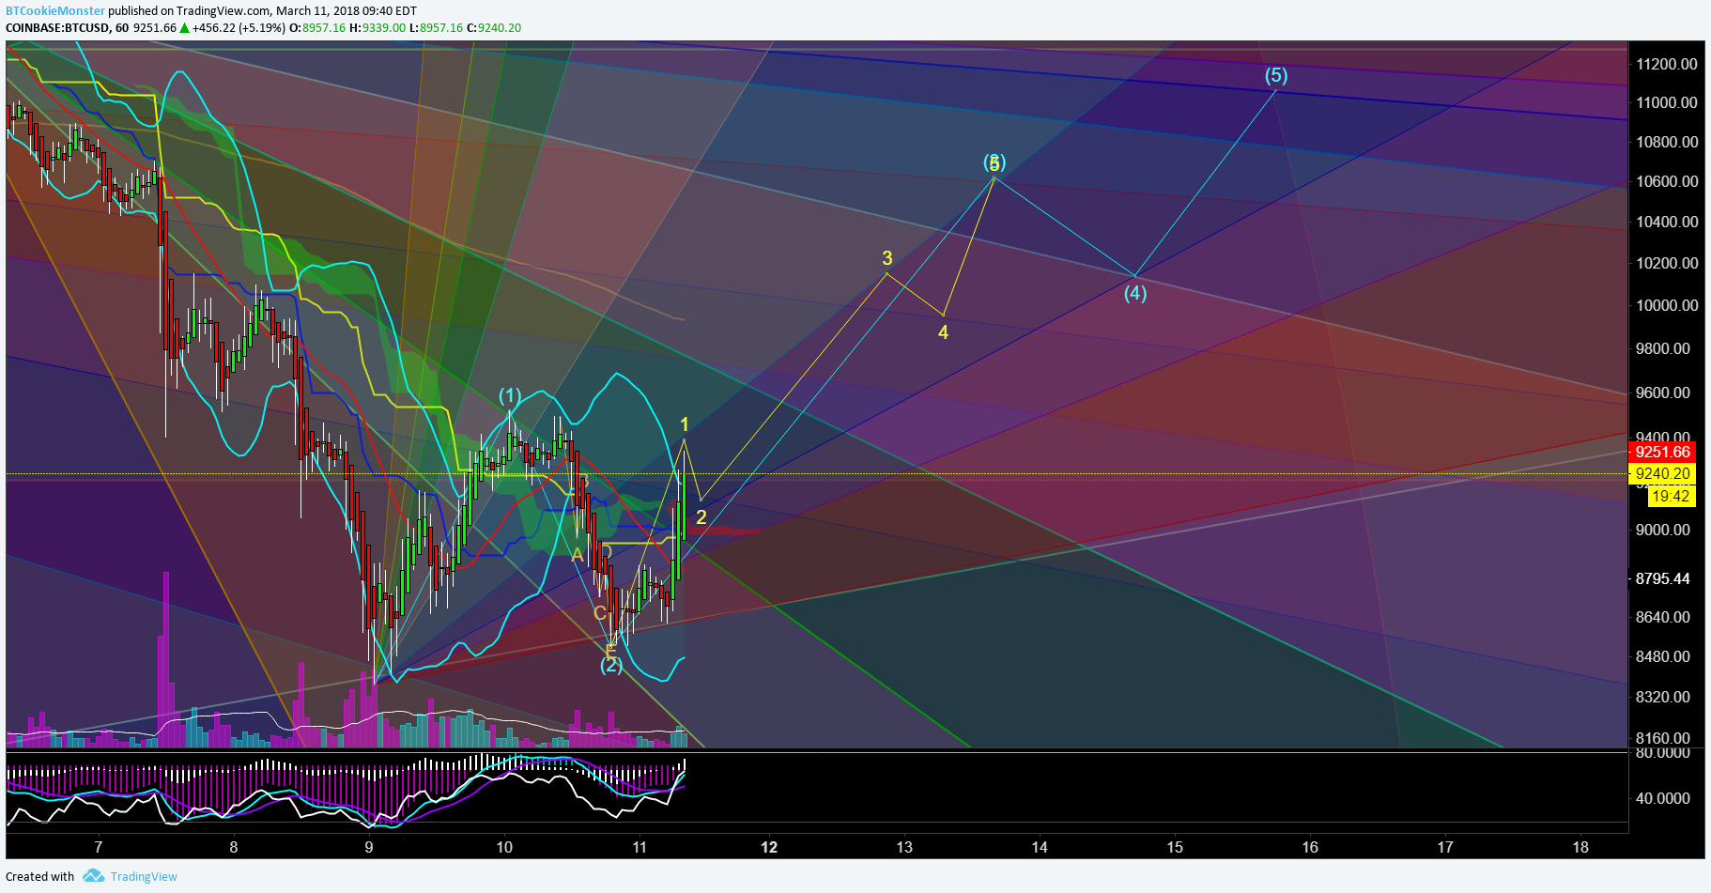Select the yellow 2 wave label

click(x=701, y=517)
